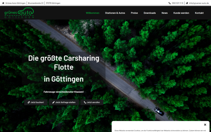Click the Brunnenbreite 22 address text
The width and height of the screenshot is (211, 132).
pyautogui.click(x=36, y=3)
